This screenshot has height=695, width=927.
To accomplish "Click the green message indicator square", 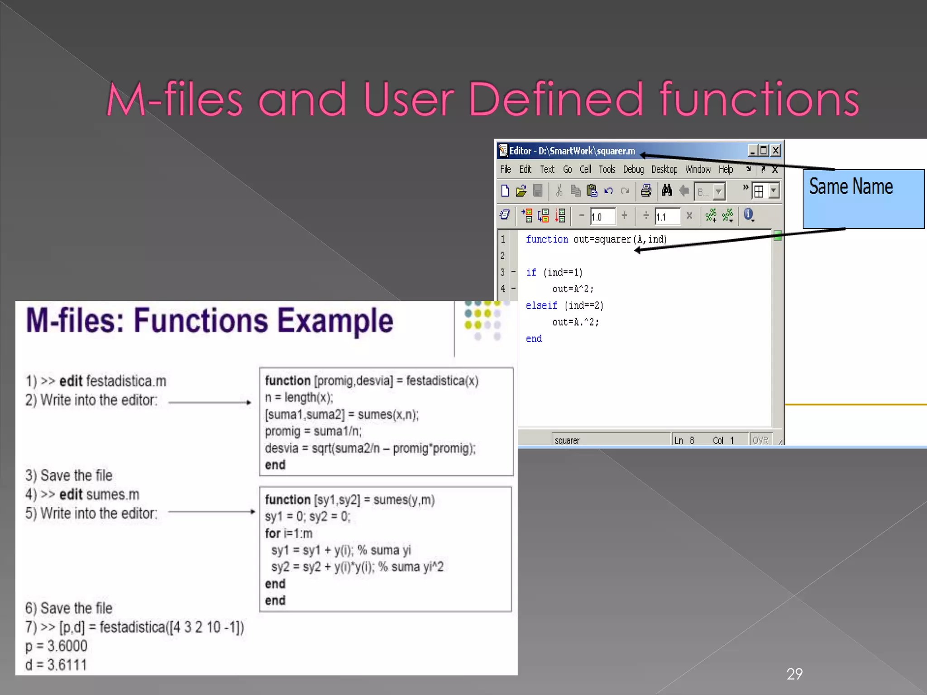I will (x=777, y=235).
